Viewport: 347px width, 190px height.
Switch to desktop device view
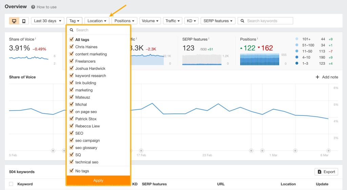[14, 21]
